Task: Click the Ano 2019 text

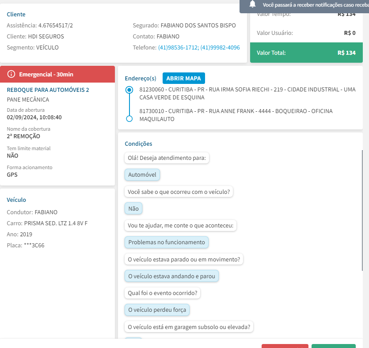Action: click(x=19, y=235)
